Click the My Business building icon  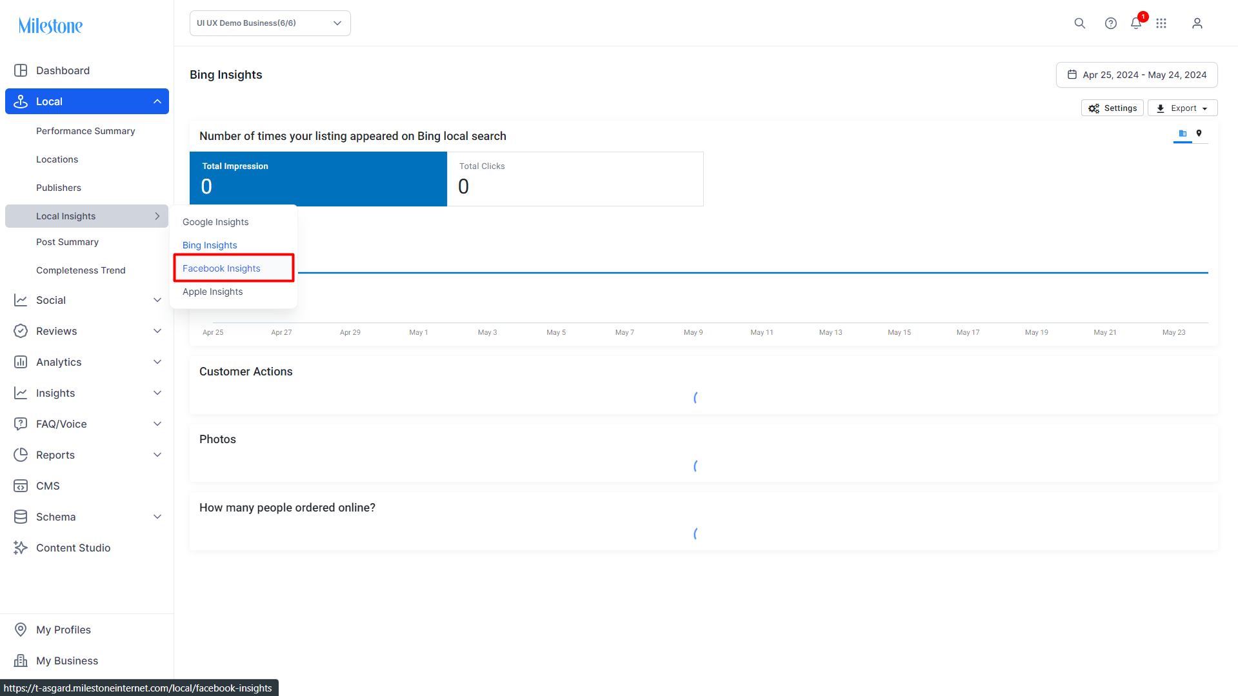[21, 661]
